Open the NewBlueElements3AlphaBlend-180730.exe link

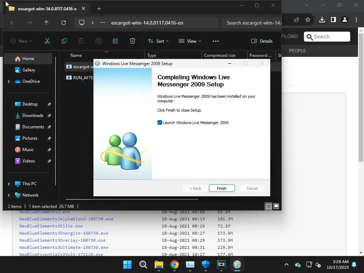(x=66, y=219)
